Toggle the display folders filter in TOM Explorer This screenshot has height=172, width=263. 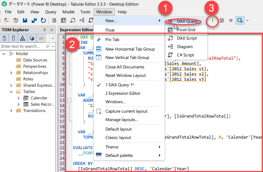(41, 38)
